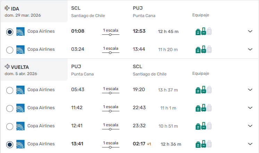Click "1 escala" on the 01:08 flight
Screen dimensions: 259x153
(110, 31)
